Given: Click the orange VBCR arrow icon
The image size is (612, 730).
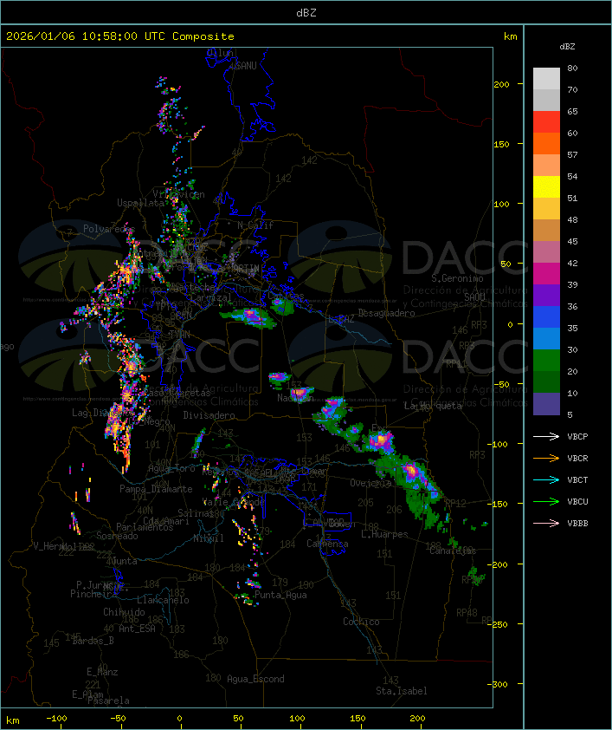Looking at the screenshot, I should click(546, 458).
